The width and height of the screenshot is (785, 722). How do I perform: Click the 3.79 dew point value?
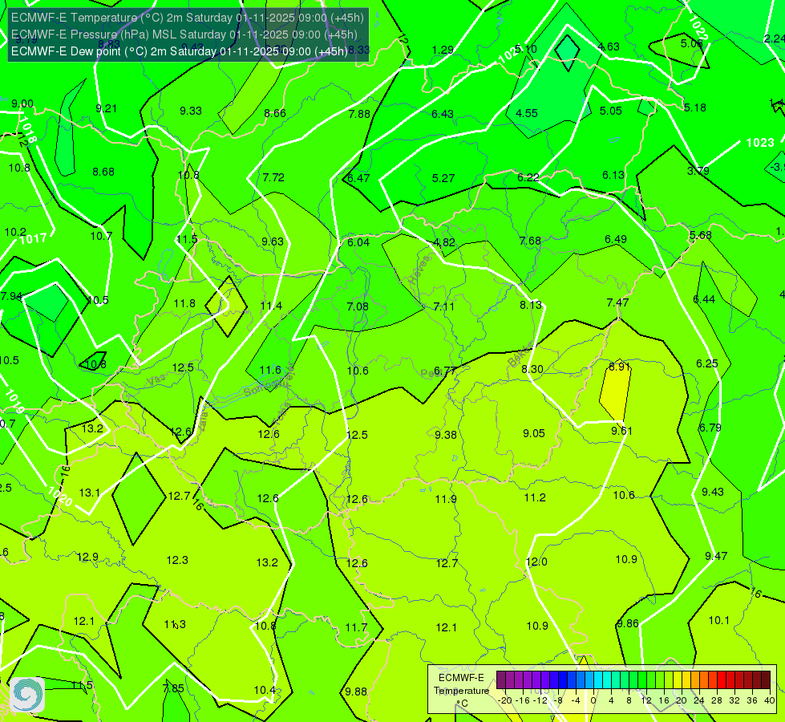tap(698, 171)
